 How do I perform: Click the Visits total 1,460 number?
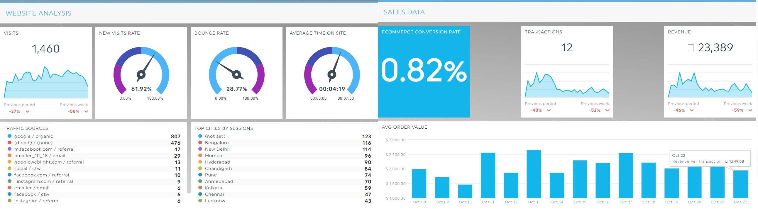[x=45, y=49]
